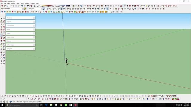Click the Entity Info panel title
191x107 pixels.
click(10, 49)
